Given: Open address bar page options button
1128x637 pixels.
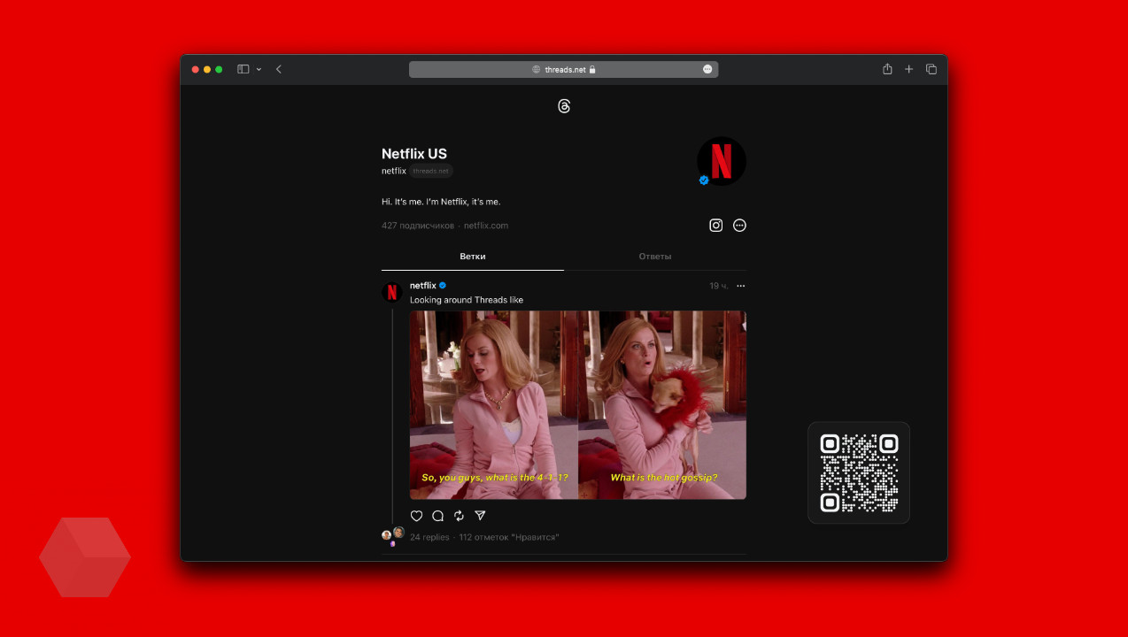Looking at the screenshot, I should (x=707, y=69).
